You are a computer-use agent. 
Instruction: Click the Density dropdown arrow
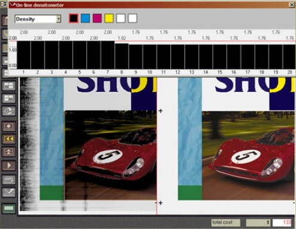point(59,19)
